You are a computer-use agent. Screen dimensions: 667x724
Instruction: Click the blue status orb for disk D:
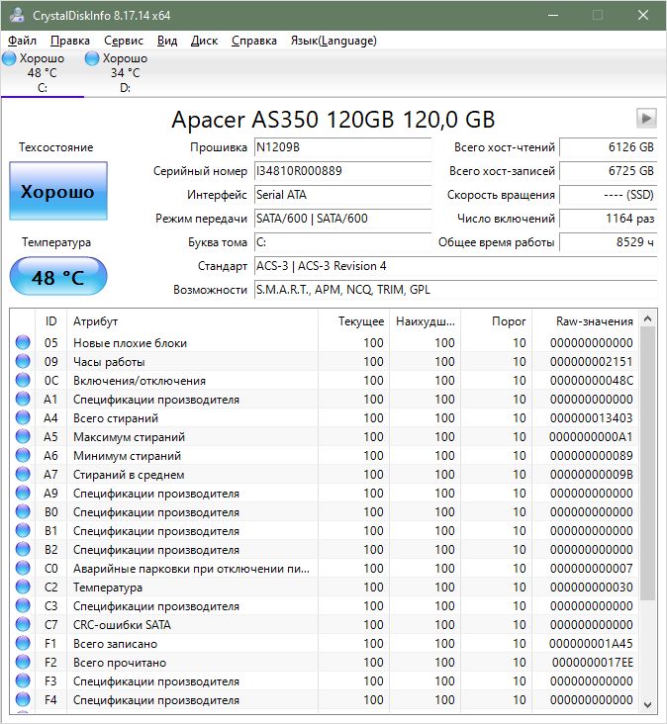[x=92, y=58]
